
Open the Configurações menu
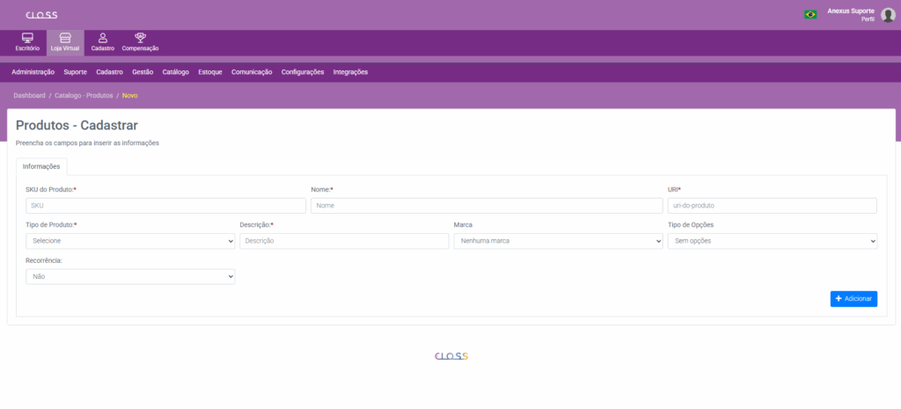(x=303, y=72)
